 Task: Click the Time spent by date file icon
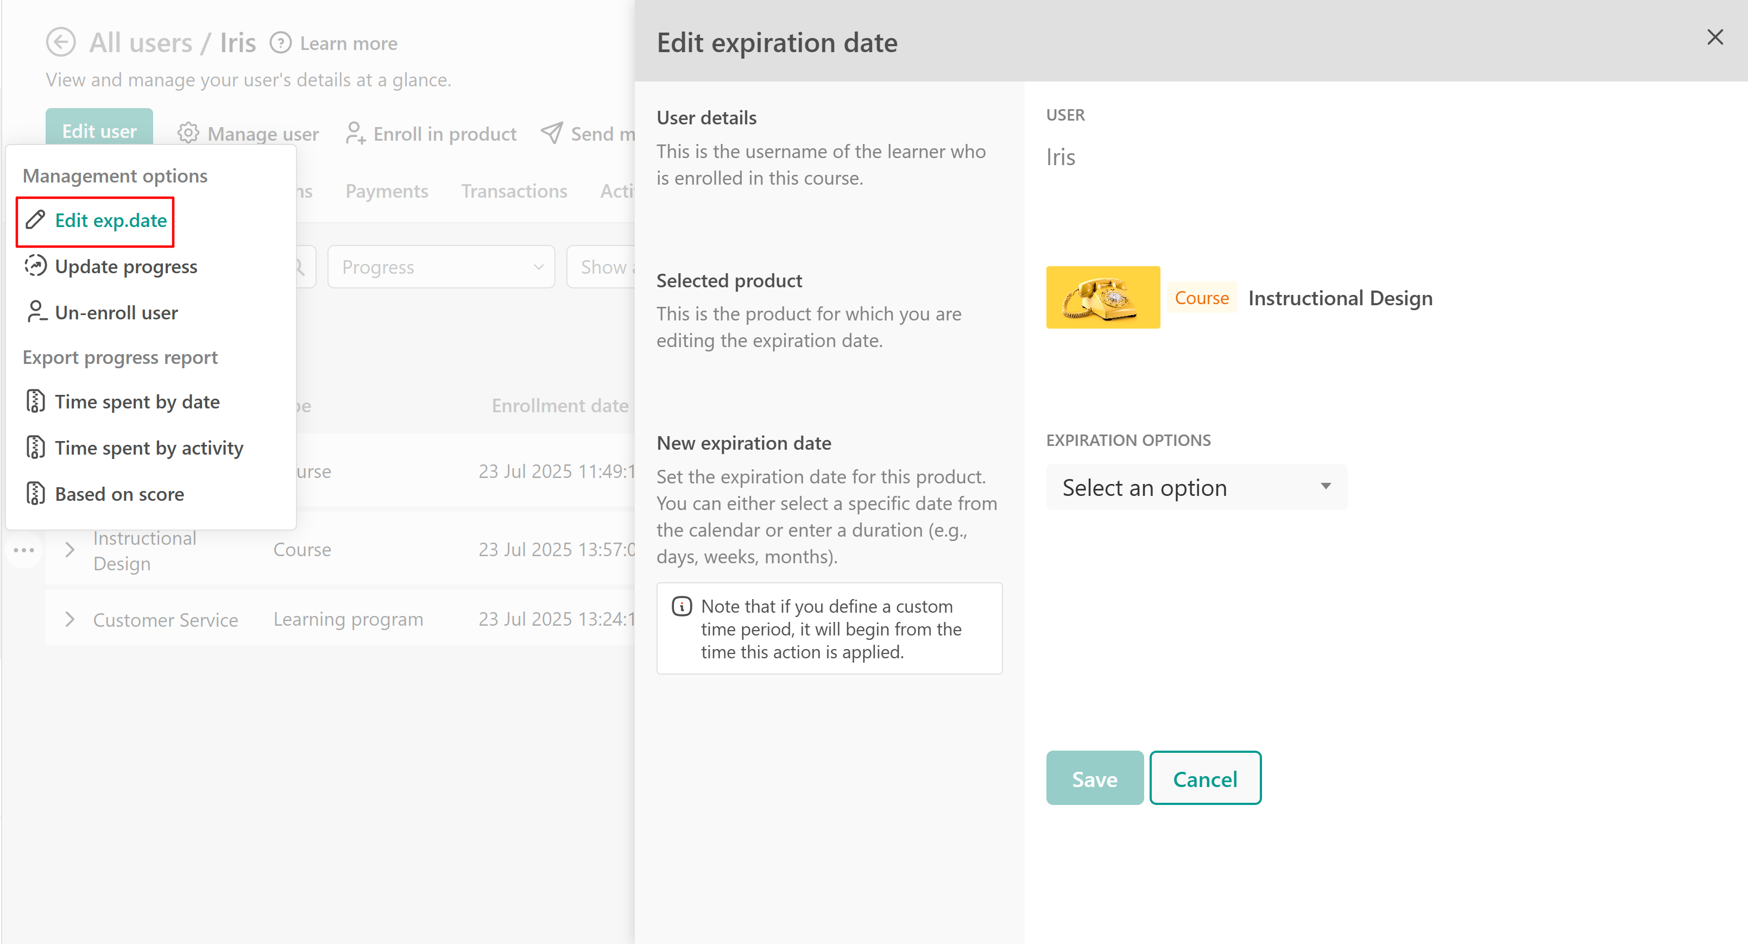tap(35, 402)
